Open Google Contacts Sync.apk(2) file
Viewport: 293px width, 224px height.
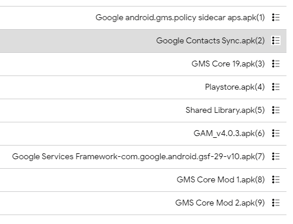tap(211, 41)
